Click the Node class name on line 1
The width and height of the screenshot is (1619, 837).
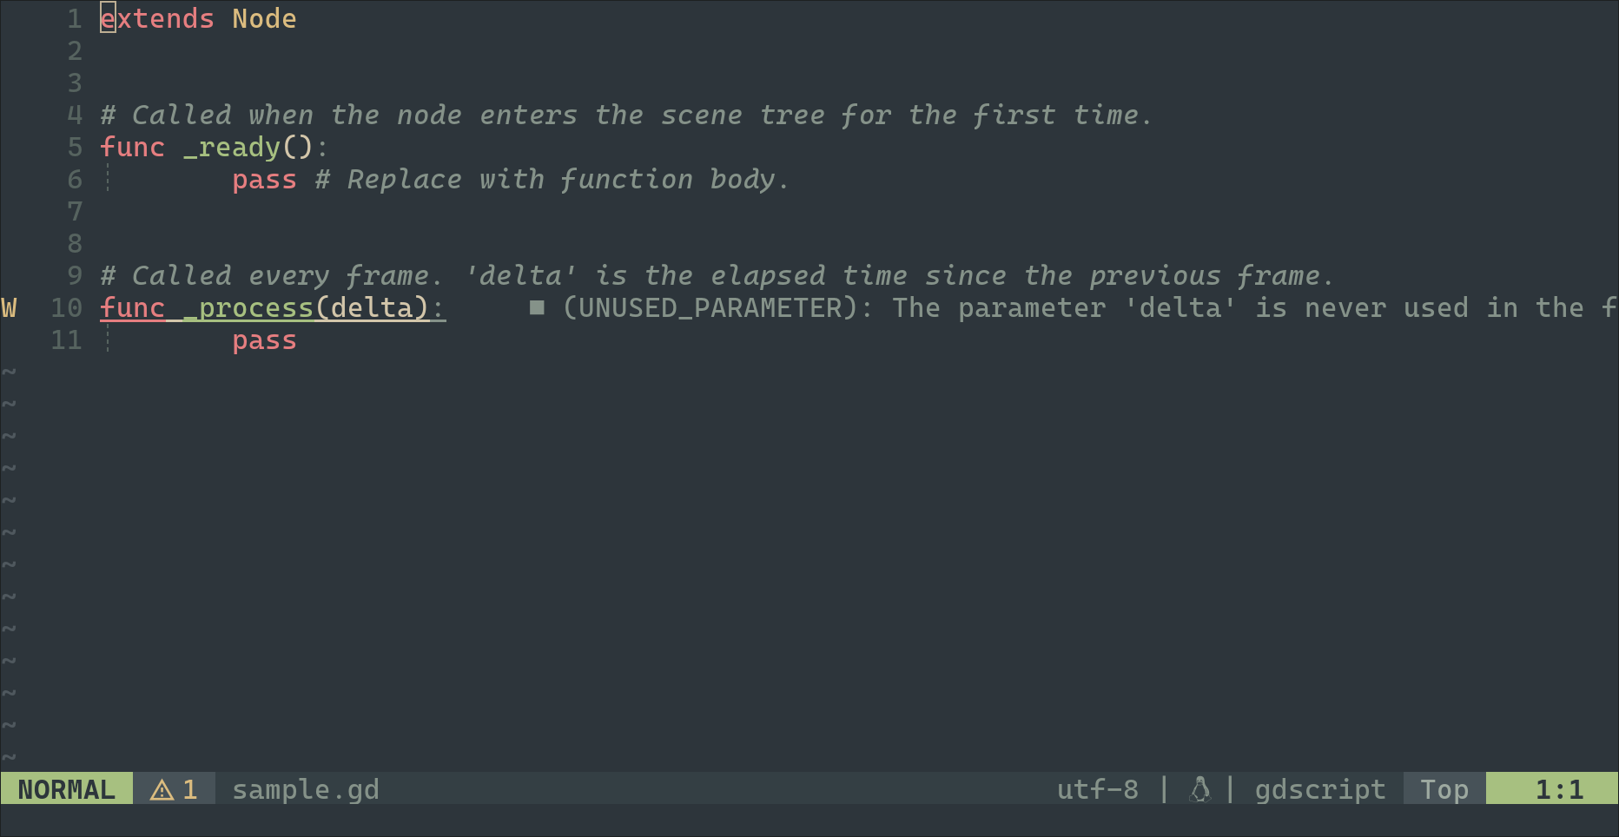264,18
